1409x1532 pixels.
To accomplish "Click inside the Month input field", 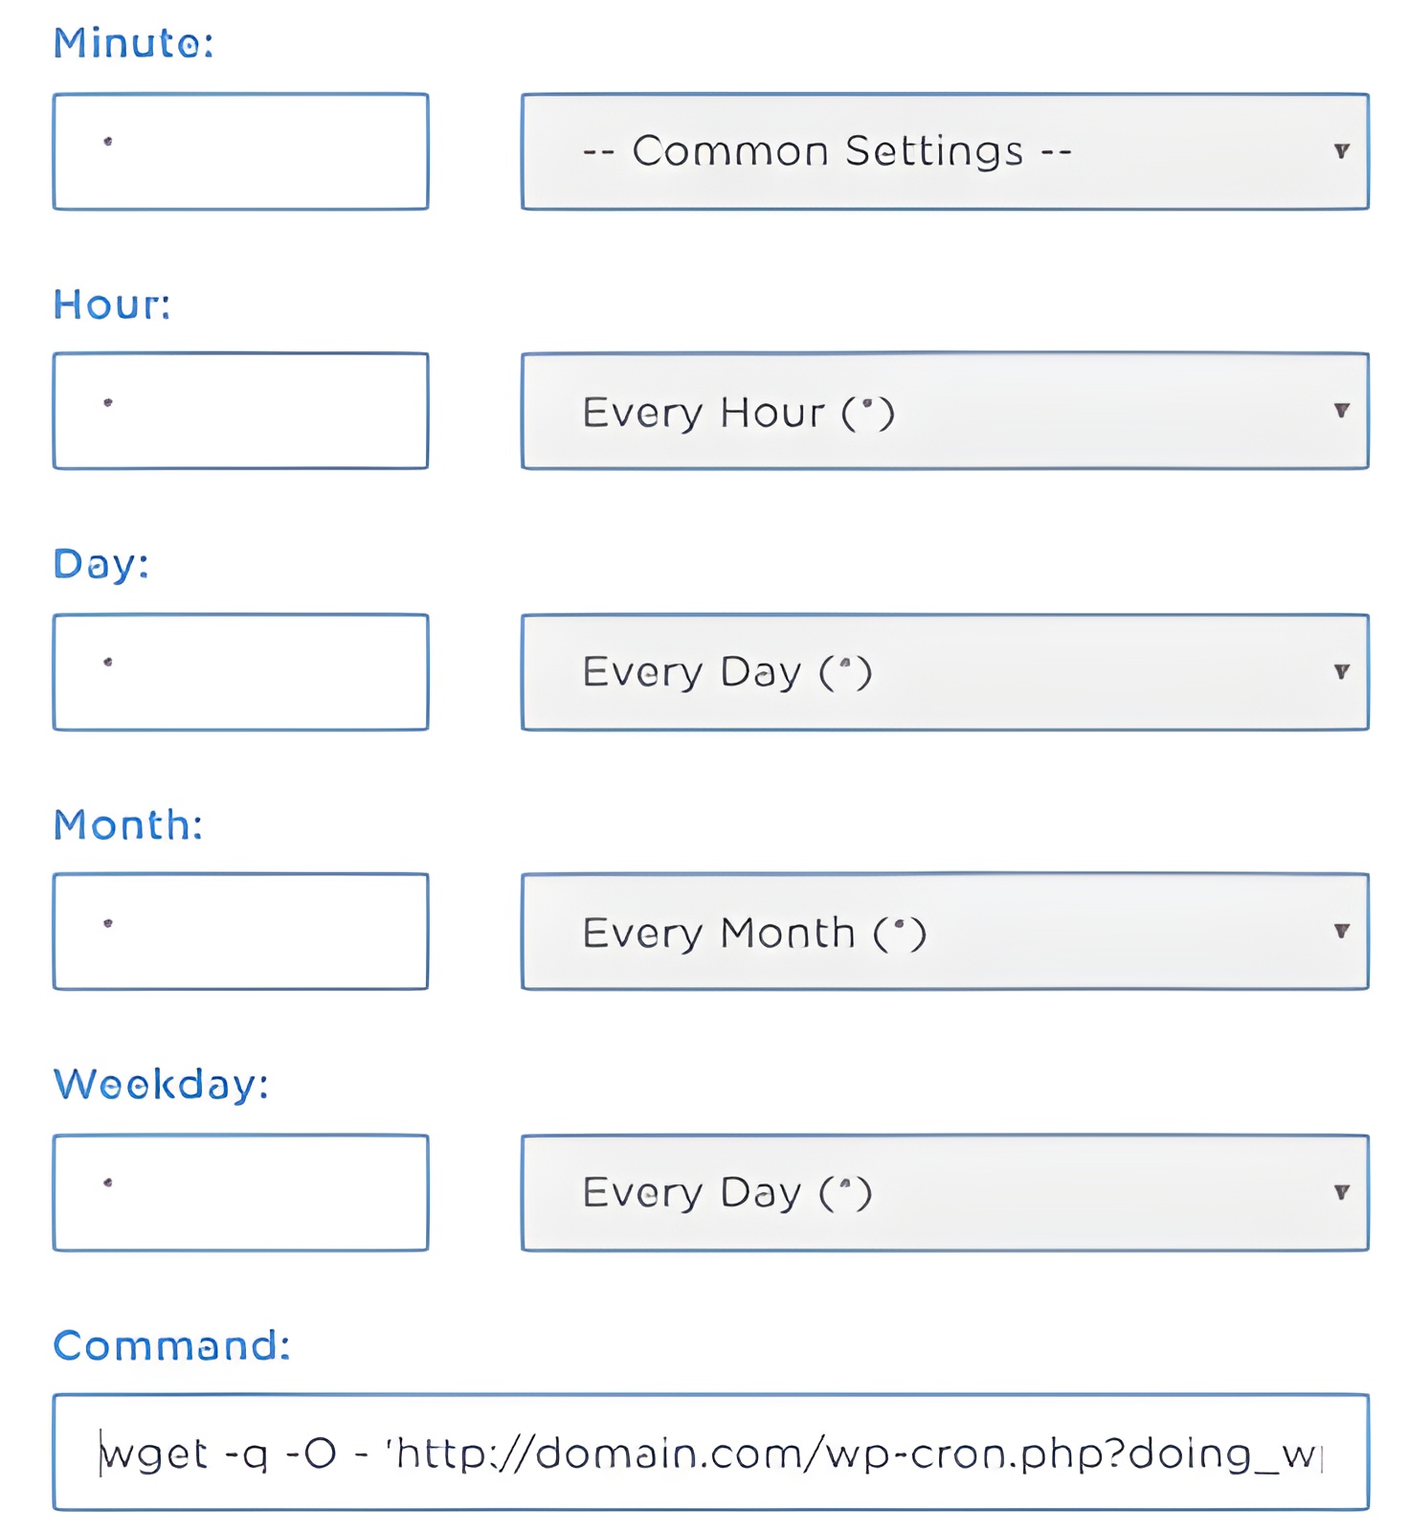I will coord(241,930).
